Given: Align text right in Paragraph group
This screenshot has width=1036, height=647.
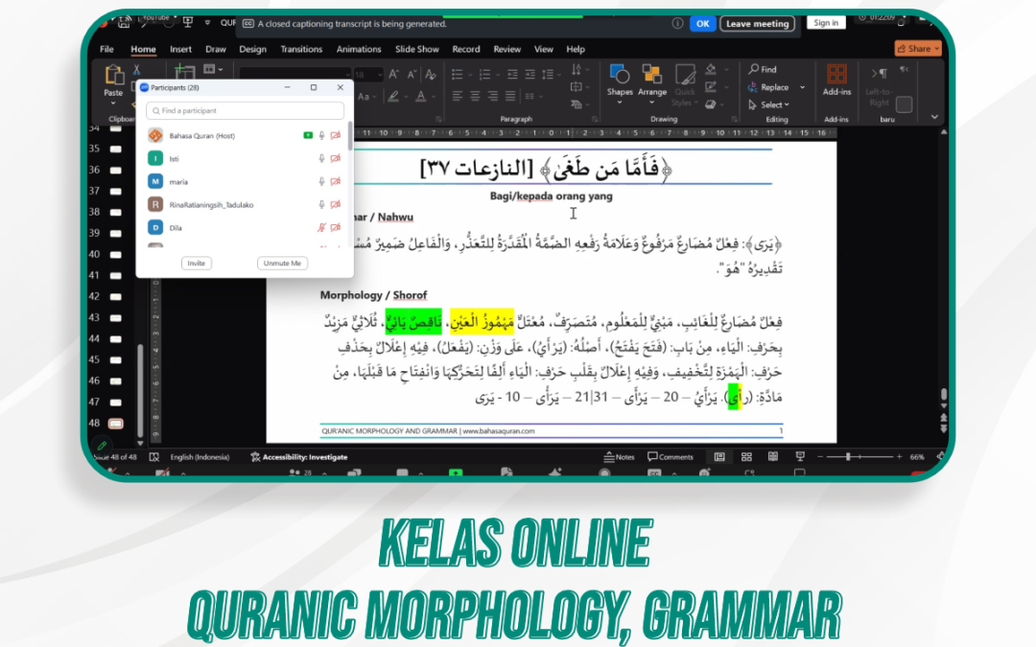Looking at the screenshot, I should 493,97.
